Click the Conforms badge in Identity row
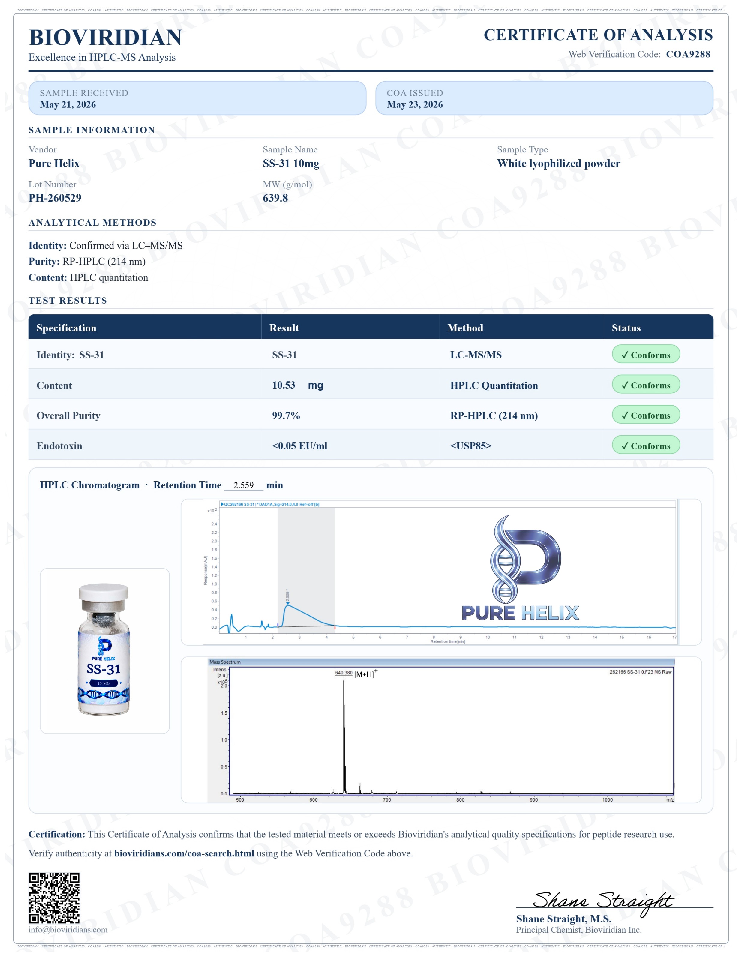This screenshot has height=960, width=742. [x=646, y=354]
